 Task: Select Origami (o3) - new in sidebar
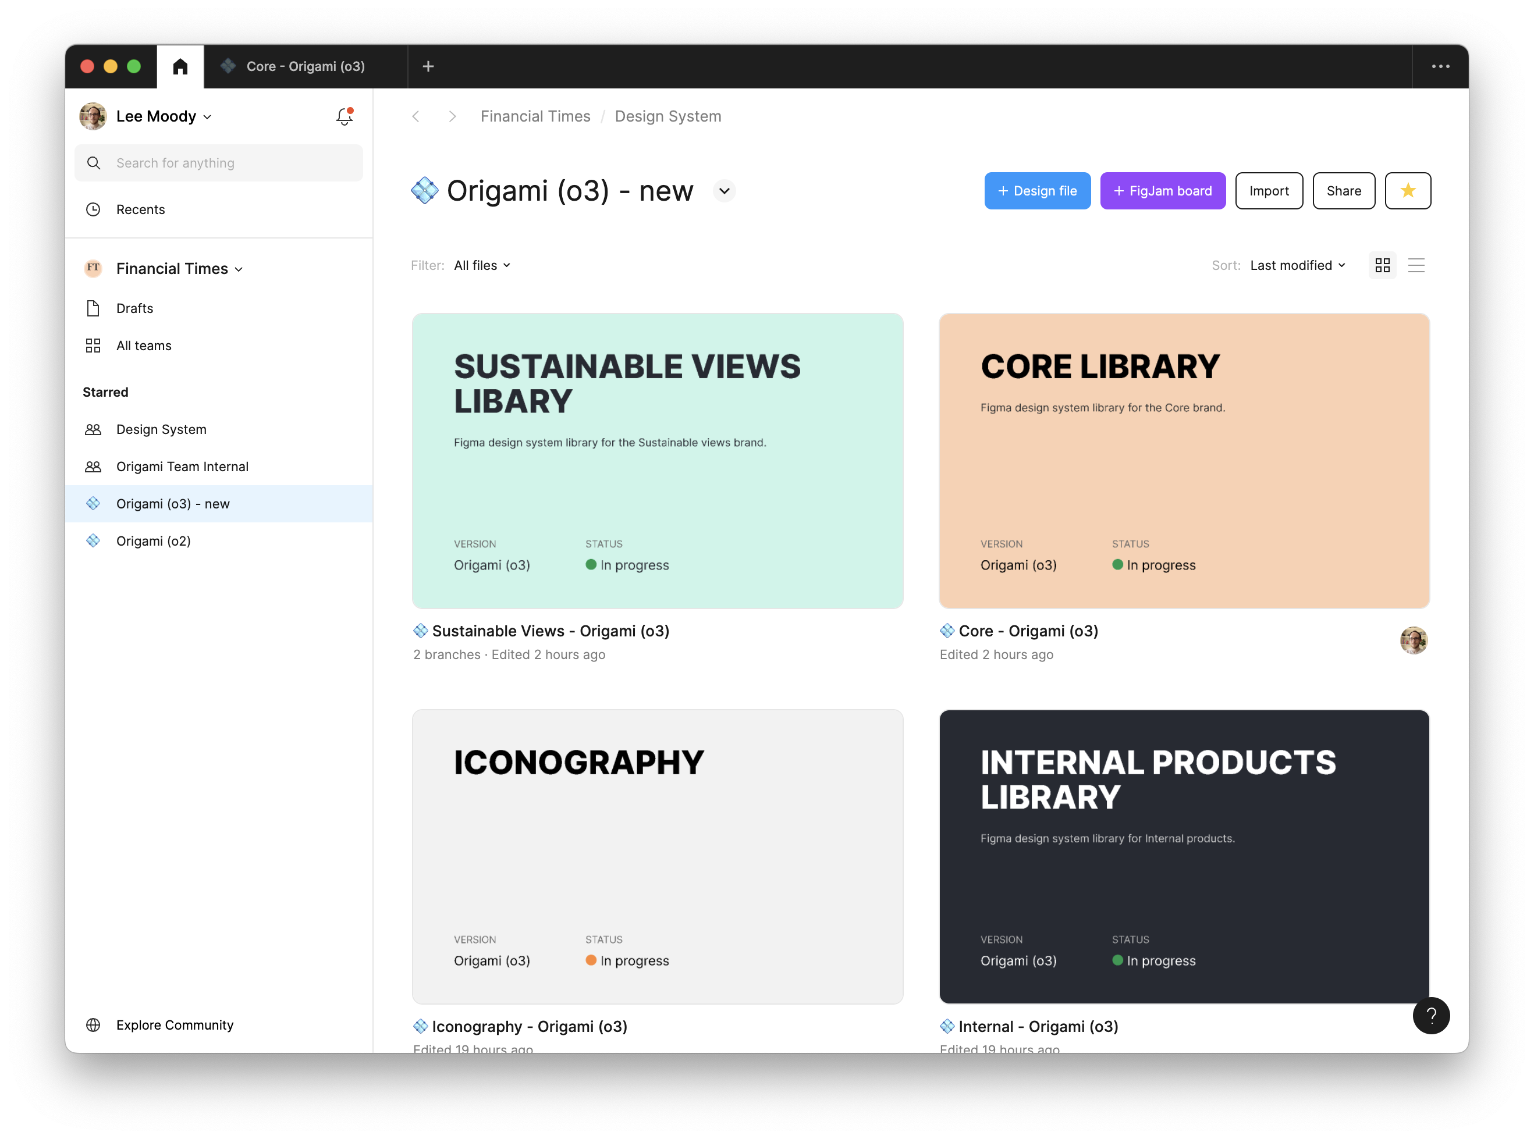[x=219, y=503]
